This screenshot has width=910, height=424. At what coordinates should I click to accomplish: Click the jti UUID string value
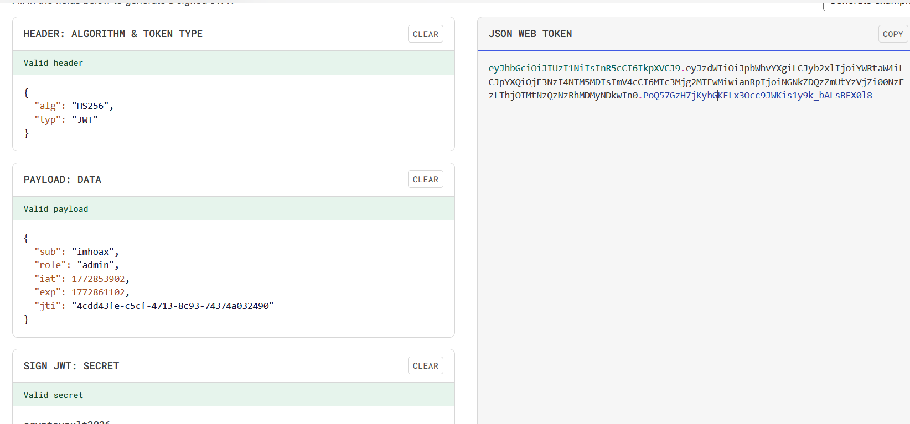click(173, 306)
